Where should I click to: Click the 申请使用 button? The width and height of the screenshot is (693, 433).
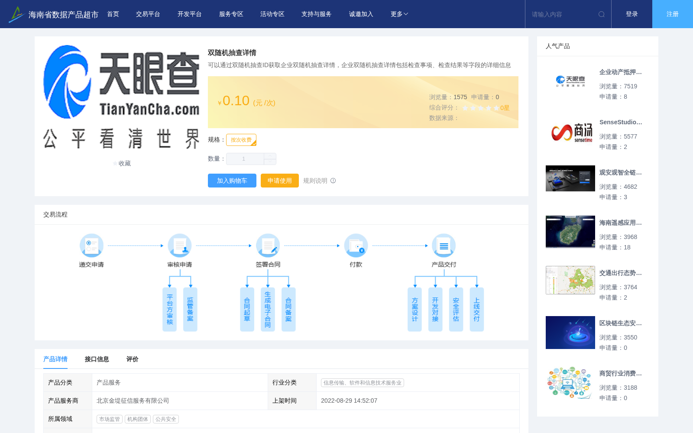pyautogui.click(x=280, y=181)
